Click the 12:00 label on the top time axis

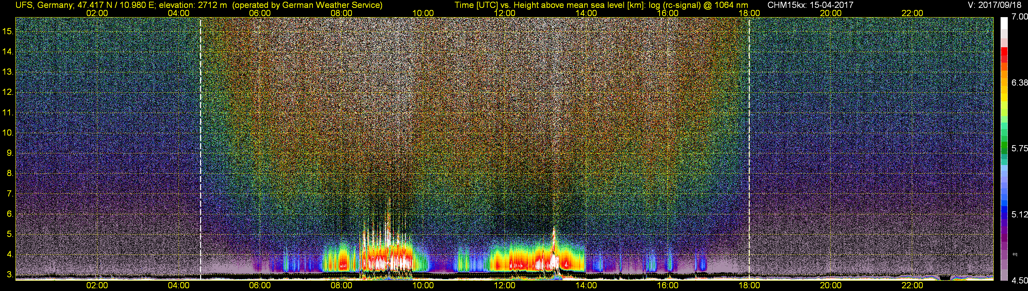pyautogui.click(x=504, y=13)
